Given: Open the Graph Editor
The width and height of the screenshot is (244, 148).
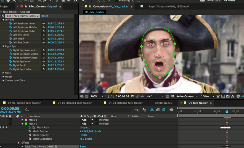Looking at the screenshot, I should pyautogui.click(x=171, y=110).
